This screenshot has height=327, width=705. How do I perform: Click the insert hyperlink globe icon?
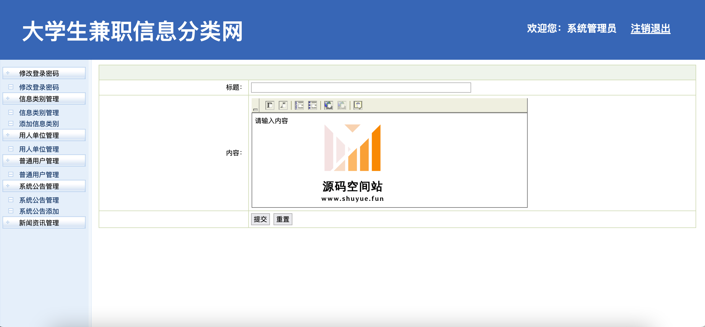[328, 105]
